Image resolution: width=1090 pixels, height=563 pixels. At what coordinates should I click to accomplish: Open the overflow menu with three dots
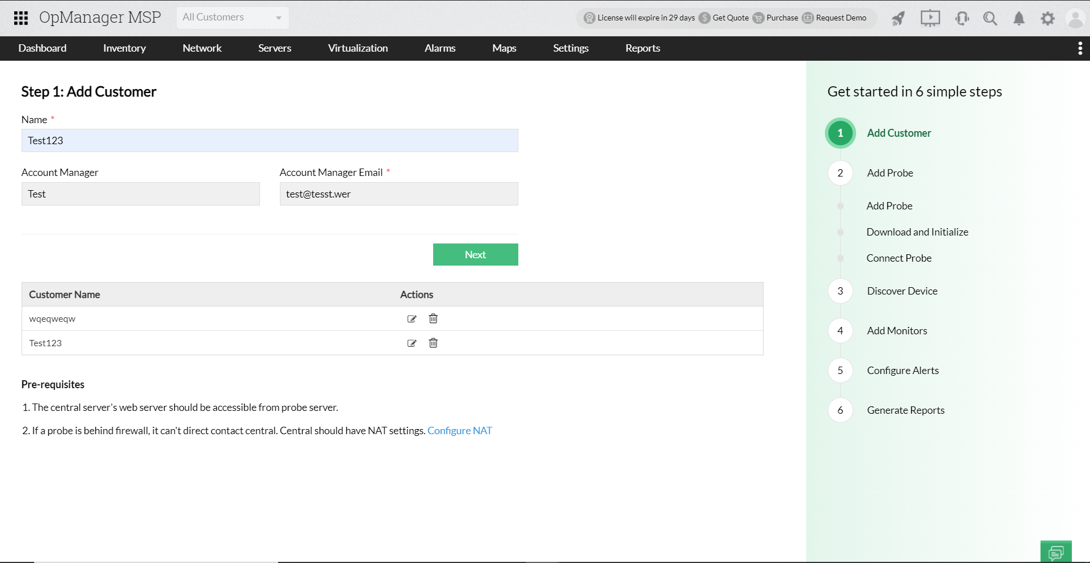pyautogui.click(x=1080, y=48)
